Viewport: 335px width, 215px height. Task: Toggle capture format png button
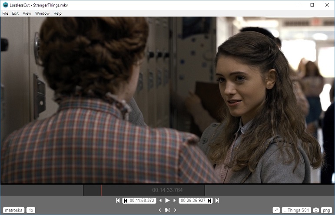click(x=326, y=210)
